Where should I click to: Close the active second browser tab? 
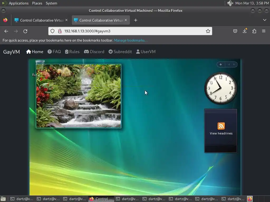126,20
